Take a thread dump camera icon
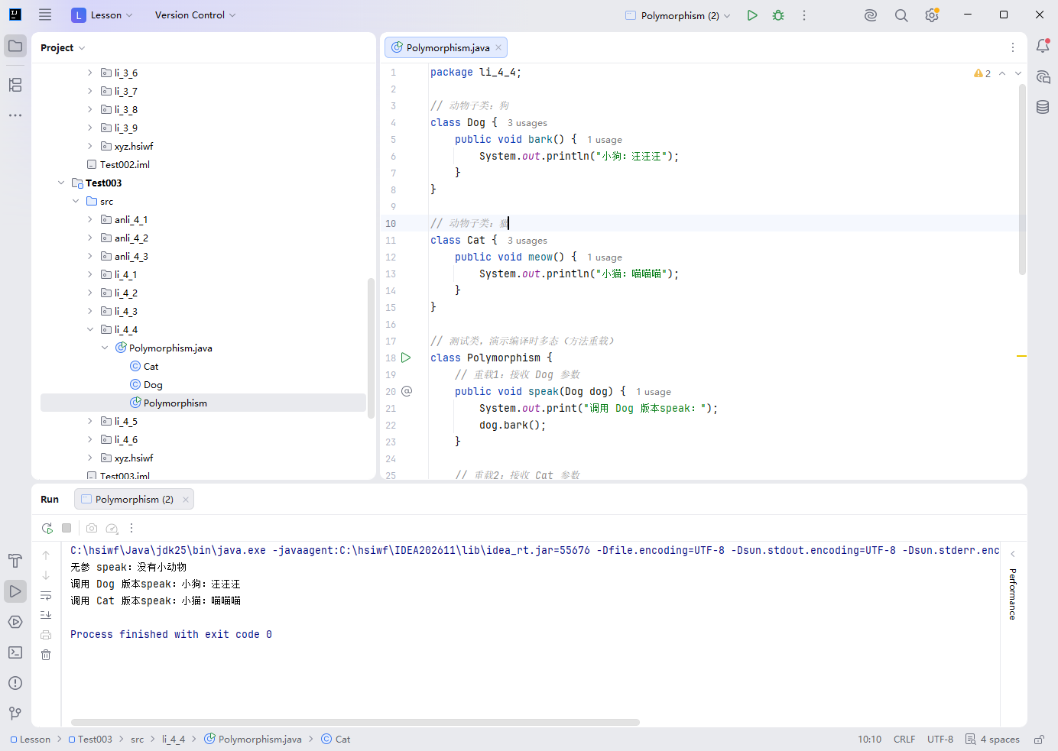The height and width of the screenshot is (751, 1058). [92, 528]
